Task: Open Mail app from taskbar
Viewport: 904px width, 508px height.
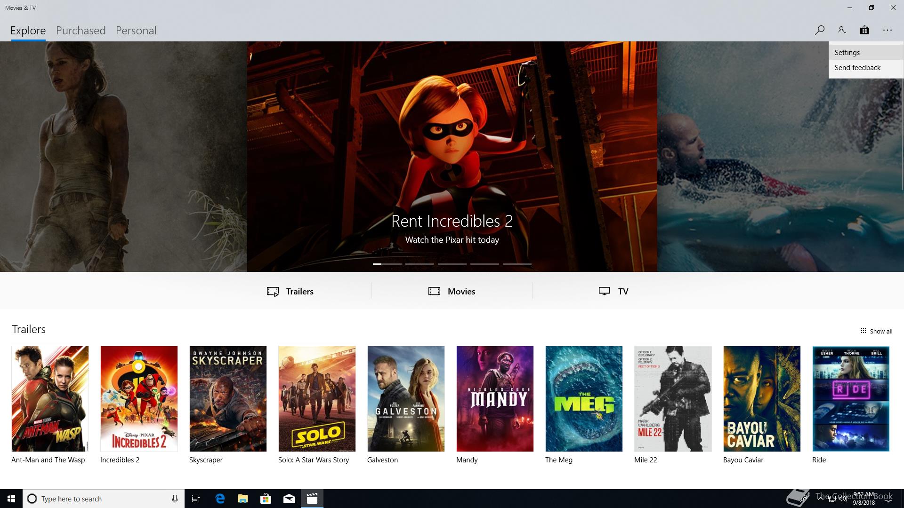Action: tap(289, 499)
